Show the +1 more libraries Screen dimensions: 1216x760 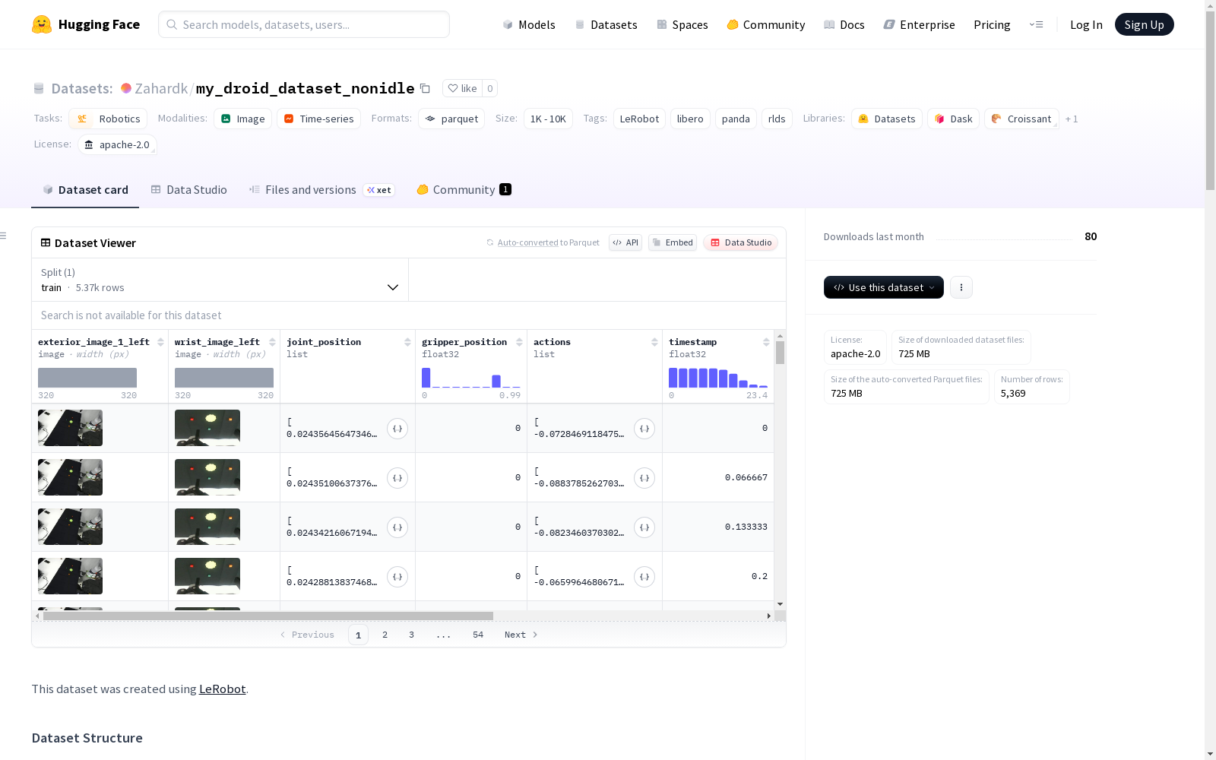coord(1072,119)
